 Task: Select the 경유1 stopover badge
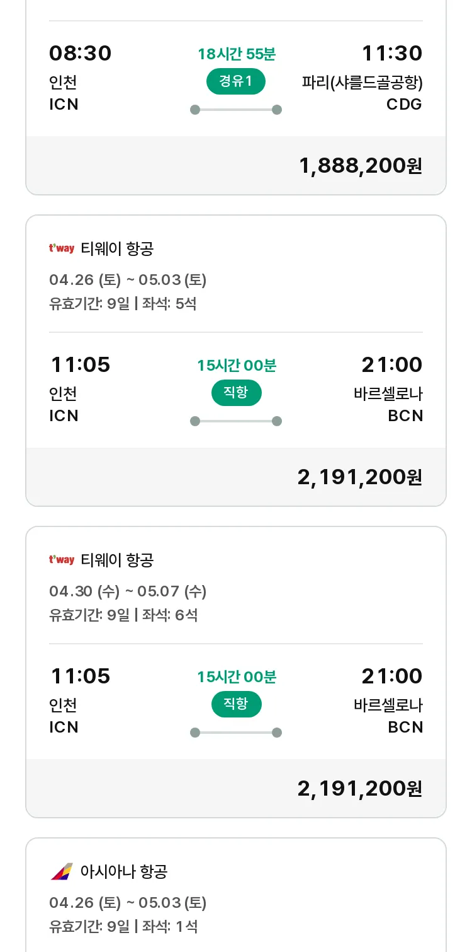[x=236, y=81]
